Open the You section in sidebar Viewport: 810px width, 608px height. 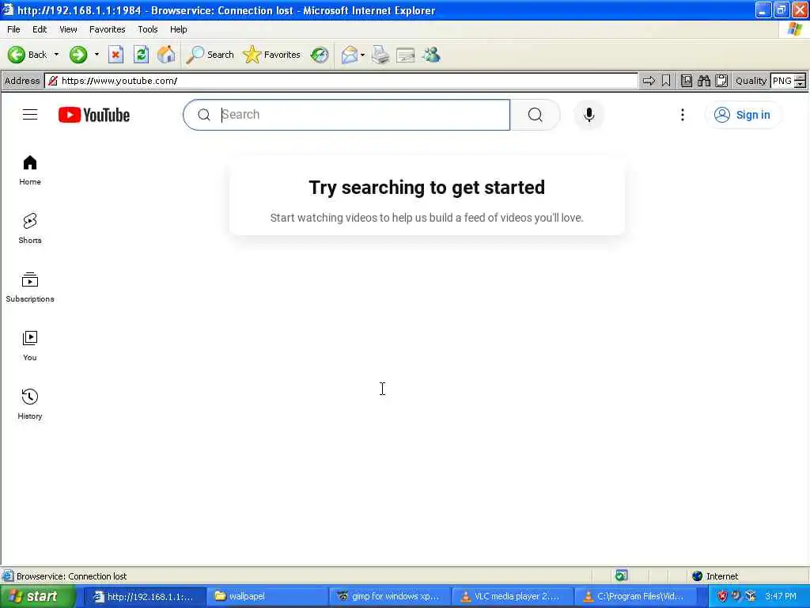[30, 347]
